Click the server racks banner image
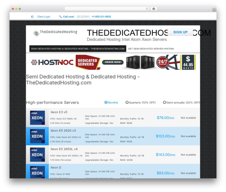The height and width of the screenshot is (192, 226). click(140, 62)
